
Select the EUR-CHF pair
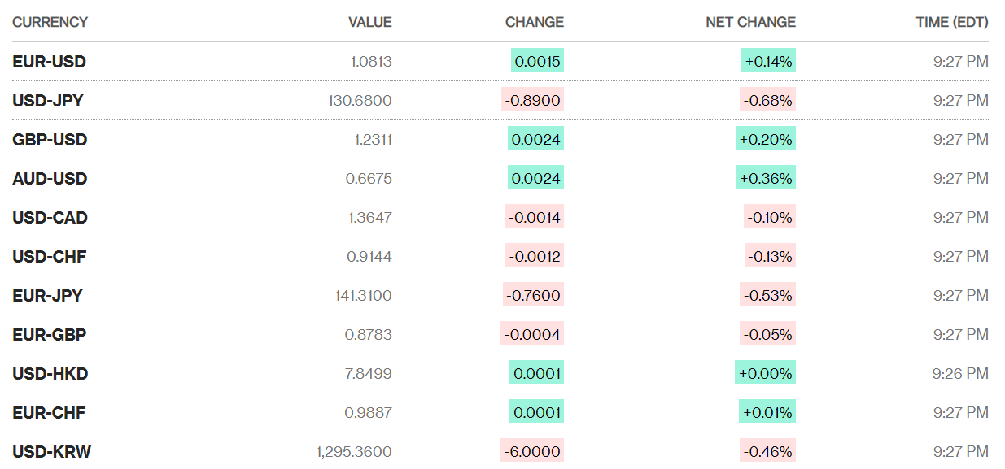pyautogui.click(x=49, y=413)
